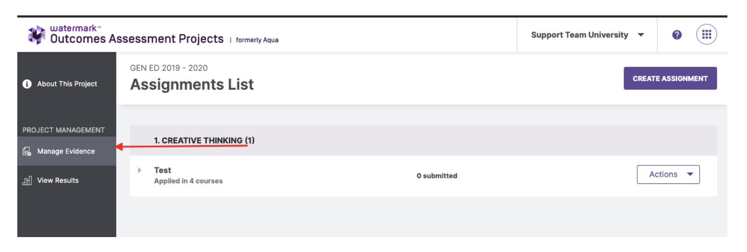Screen dimensions: 747x252
Task: Open the Support Team University dropdown
Action: click(x=587, y=35)
